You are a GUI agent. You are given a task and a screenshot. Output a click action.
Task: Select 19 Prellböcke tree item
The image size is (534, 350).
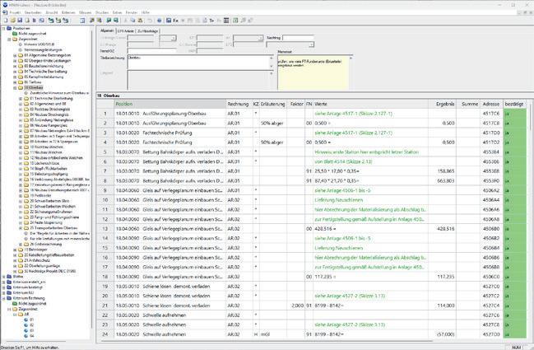point(40,196)
